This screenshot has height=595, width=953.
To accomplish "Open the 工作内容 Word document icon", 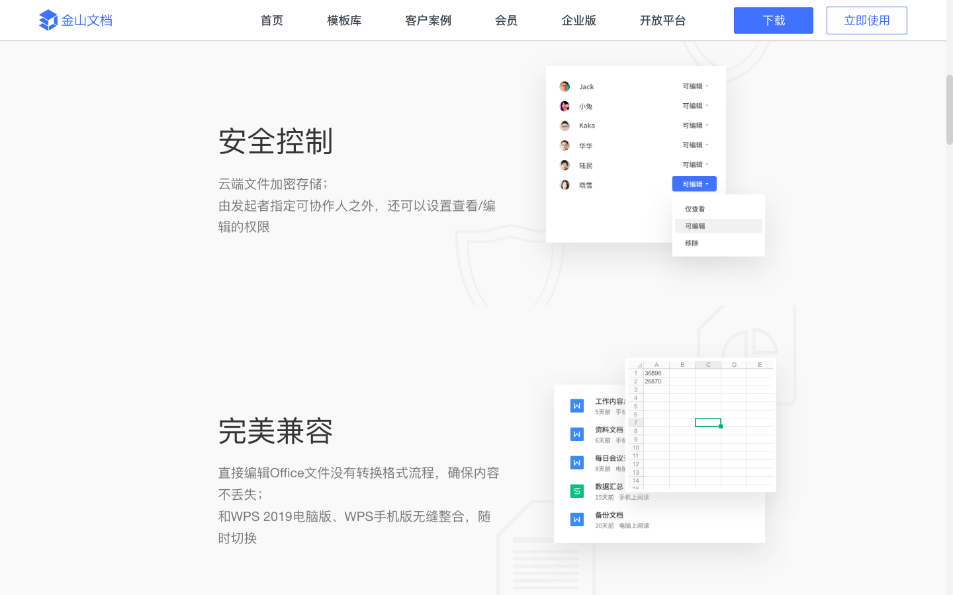I will [576, 405].
